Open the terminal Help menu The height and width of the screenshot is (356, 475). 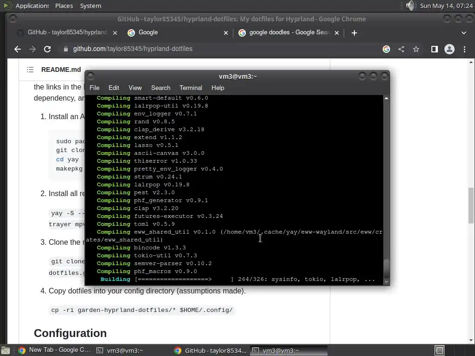pyautogui.click(x=218, y=88)
